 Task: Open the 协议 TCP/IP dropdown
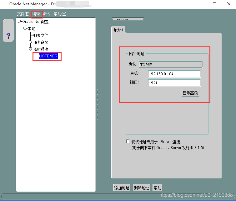click(x=171, y=65)
